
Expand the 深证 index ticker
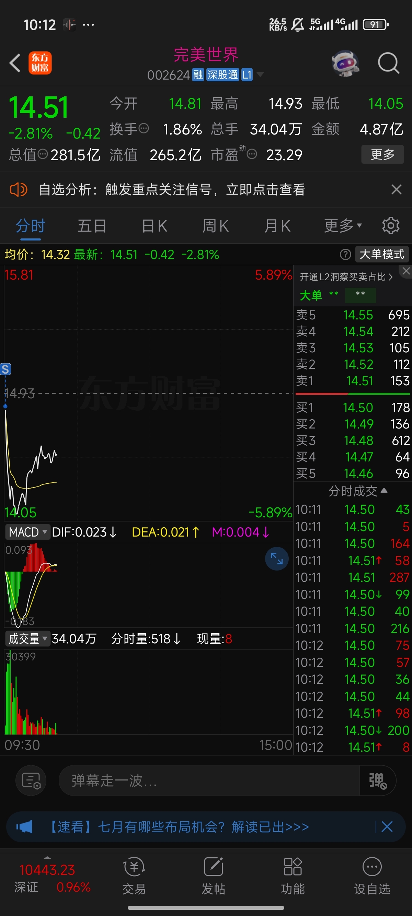tap(47, 858)
